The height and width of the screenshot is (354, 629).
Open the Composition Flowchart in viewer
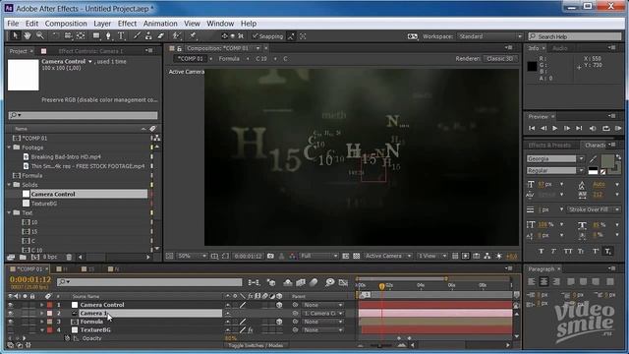pyautogui.click(x=487, y=256)
